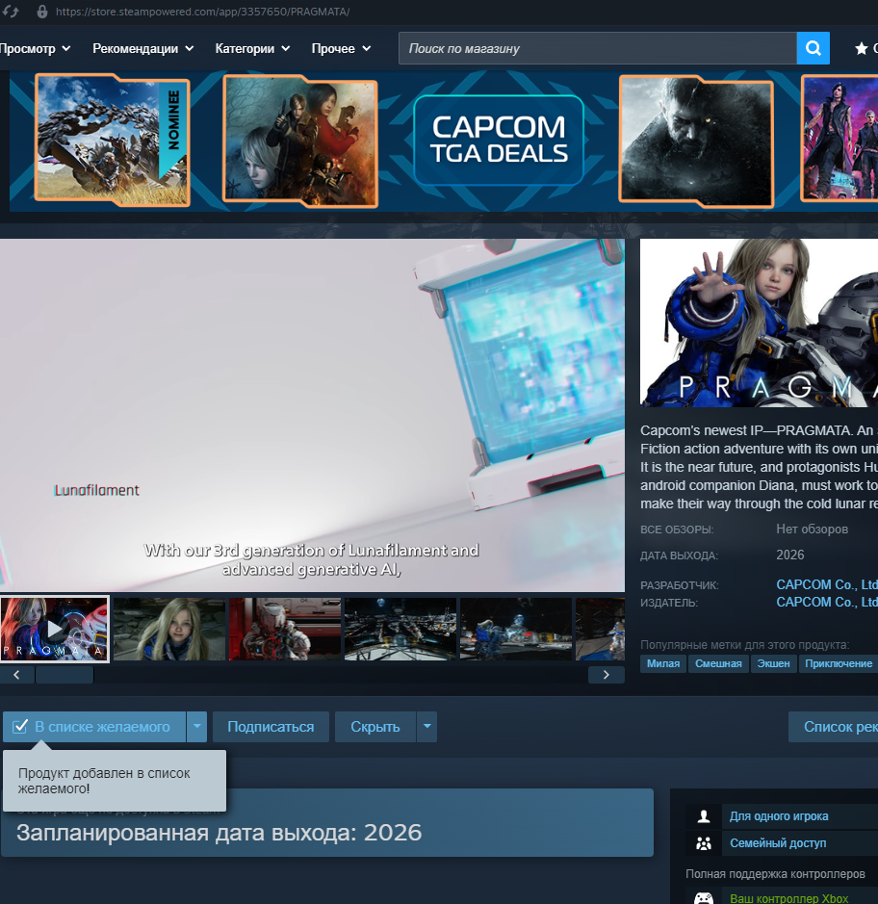Click the 'Список рек...' button
Image resolution: width=878 pixels, height=904 pixels.
coord(833,727)
